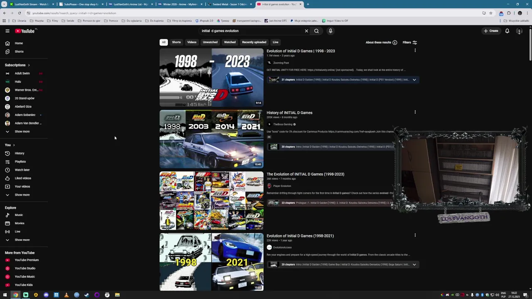Open EvolutionAccess channel link

point(282,248)
